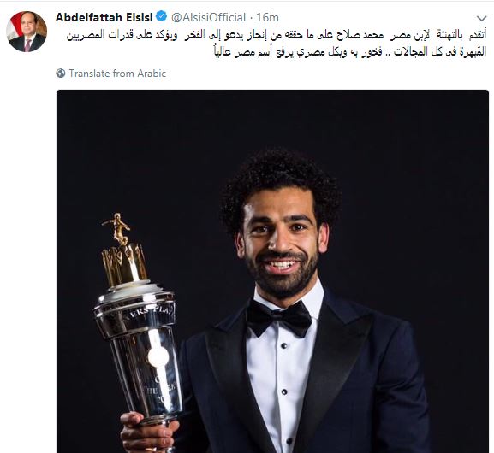Click the second line of Arabic tweet text
The image size is (494, 453).
349,52
